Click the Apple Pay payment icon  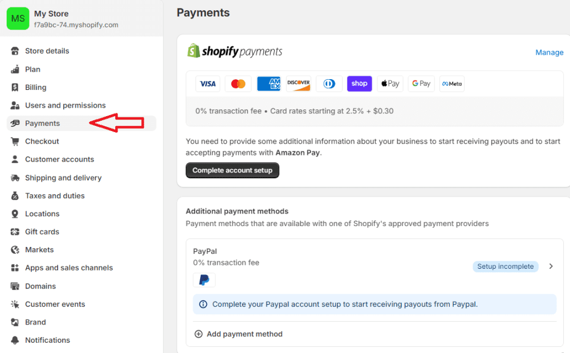click(390, 83)
